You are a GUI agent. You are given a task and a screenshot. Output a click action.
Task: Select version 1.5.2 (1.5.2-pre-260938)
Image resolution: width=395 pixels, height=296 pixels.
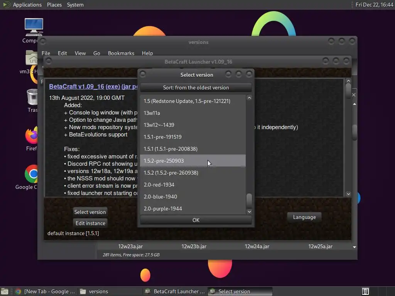click(x=193, y=173)
